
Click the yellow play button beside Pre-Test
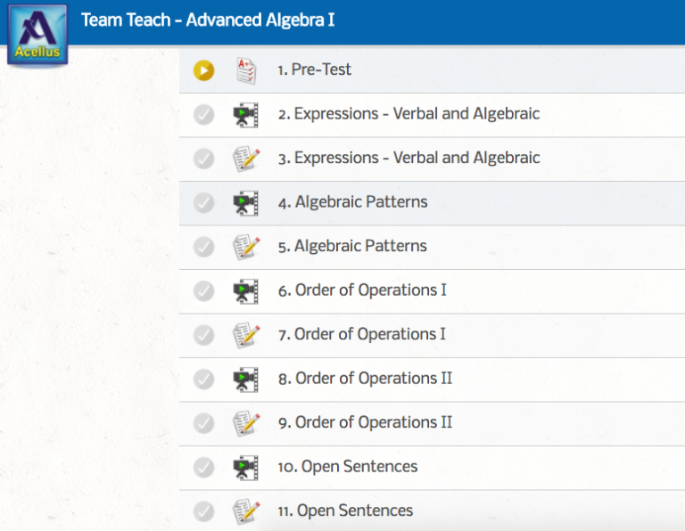[204, 70]
